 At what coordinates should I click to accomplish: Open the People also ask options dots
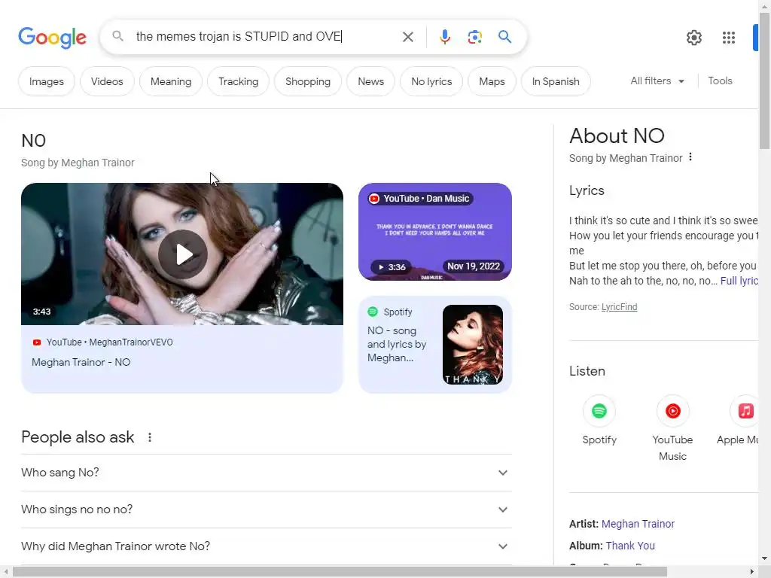(150, 437)
